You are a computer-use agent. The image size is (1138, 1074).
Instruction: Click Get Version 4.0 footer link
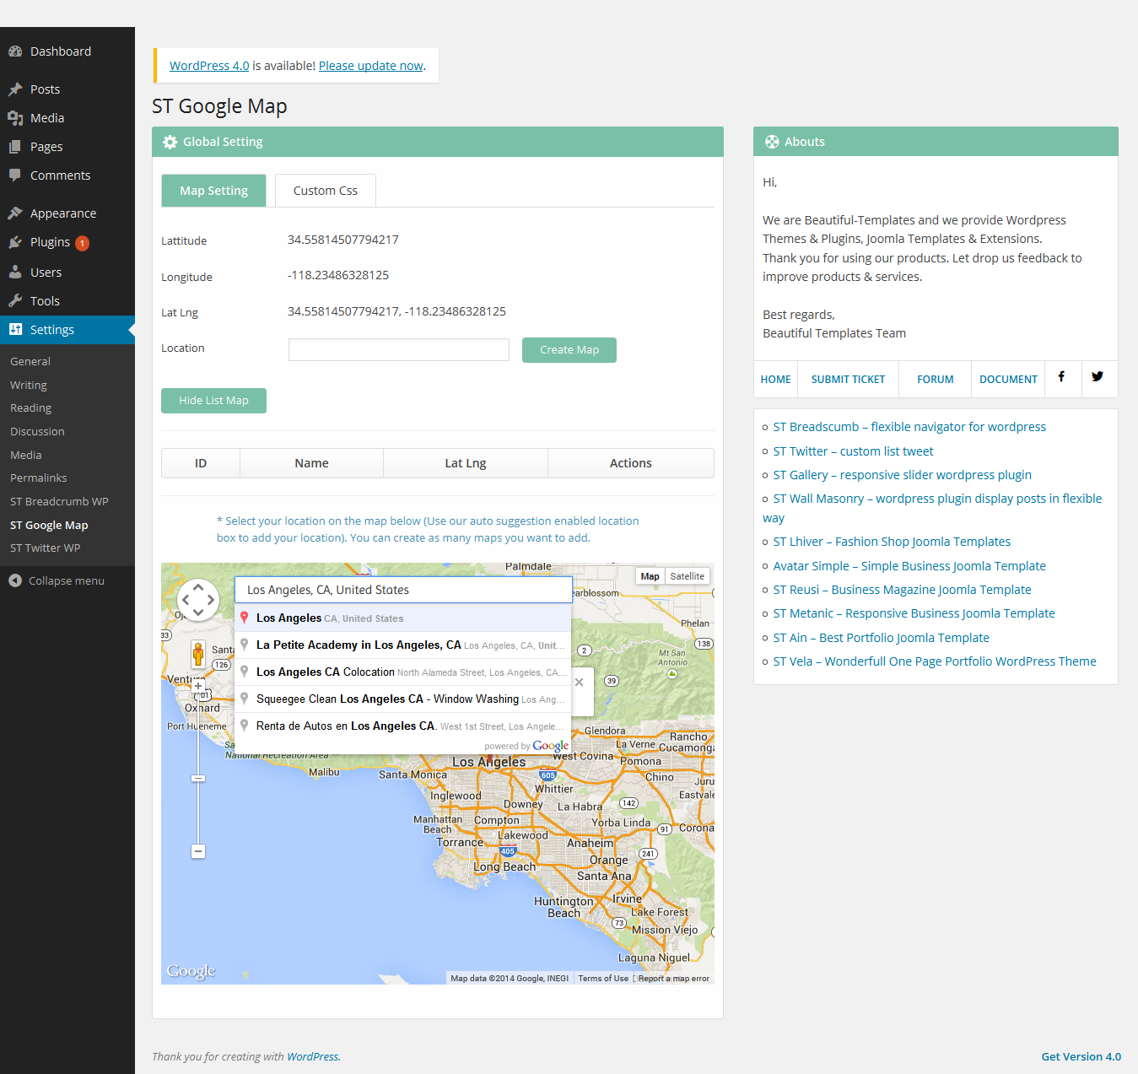pyautogui.click(x=1081, y=1056)
